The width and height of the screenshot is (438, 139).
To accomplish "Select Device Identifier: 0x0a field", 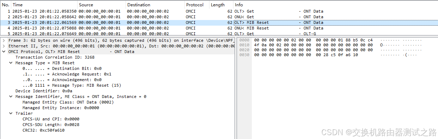I will [44, 91].
